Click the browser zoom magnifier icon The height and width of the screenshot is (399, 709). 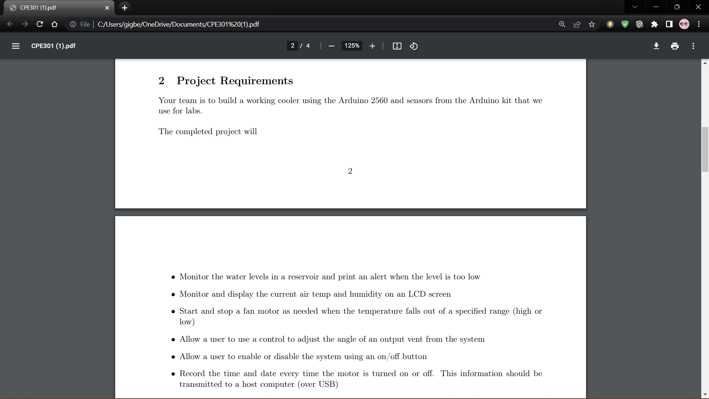click(562, 24)
